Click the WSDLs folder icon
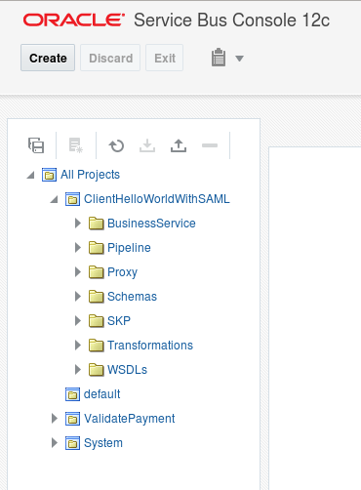The height and width of the screenshot is (490, 361). tap(97, 370)
